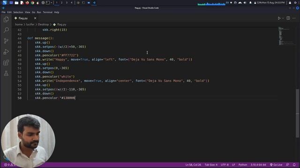This screenshot has width=300, height=168.
Task: Run the Python file with play button
Action: tap(279, 18)
